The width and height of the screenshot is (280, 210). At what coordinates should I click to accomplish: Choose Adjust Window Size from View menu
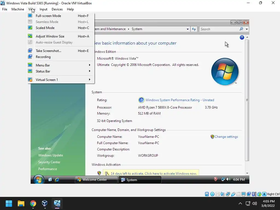point(61,36)
